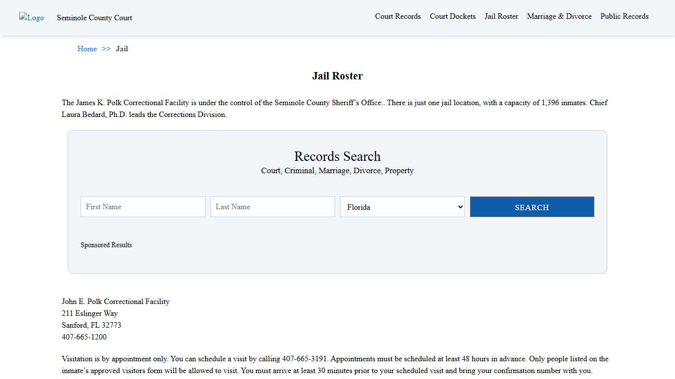Click the John E. Polk Correctional Facility name
The image size is (675, 379).
(x=116, y=302)
